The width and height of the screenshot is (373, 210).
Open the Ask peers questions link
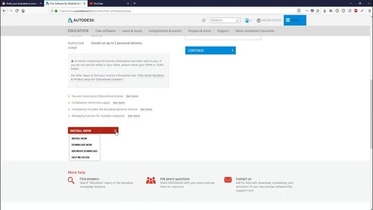175,179
